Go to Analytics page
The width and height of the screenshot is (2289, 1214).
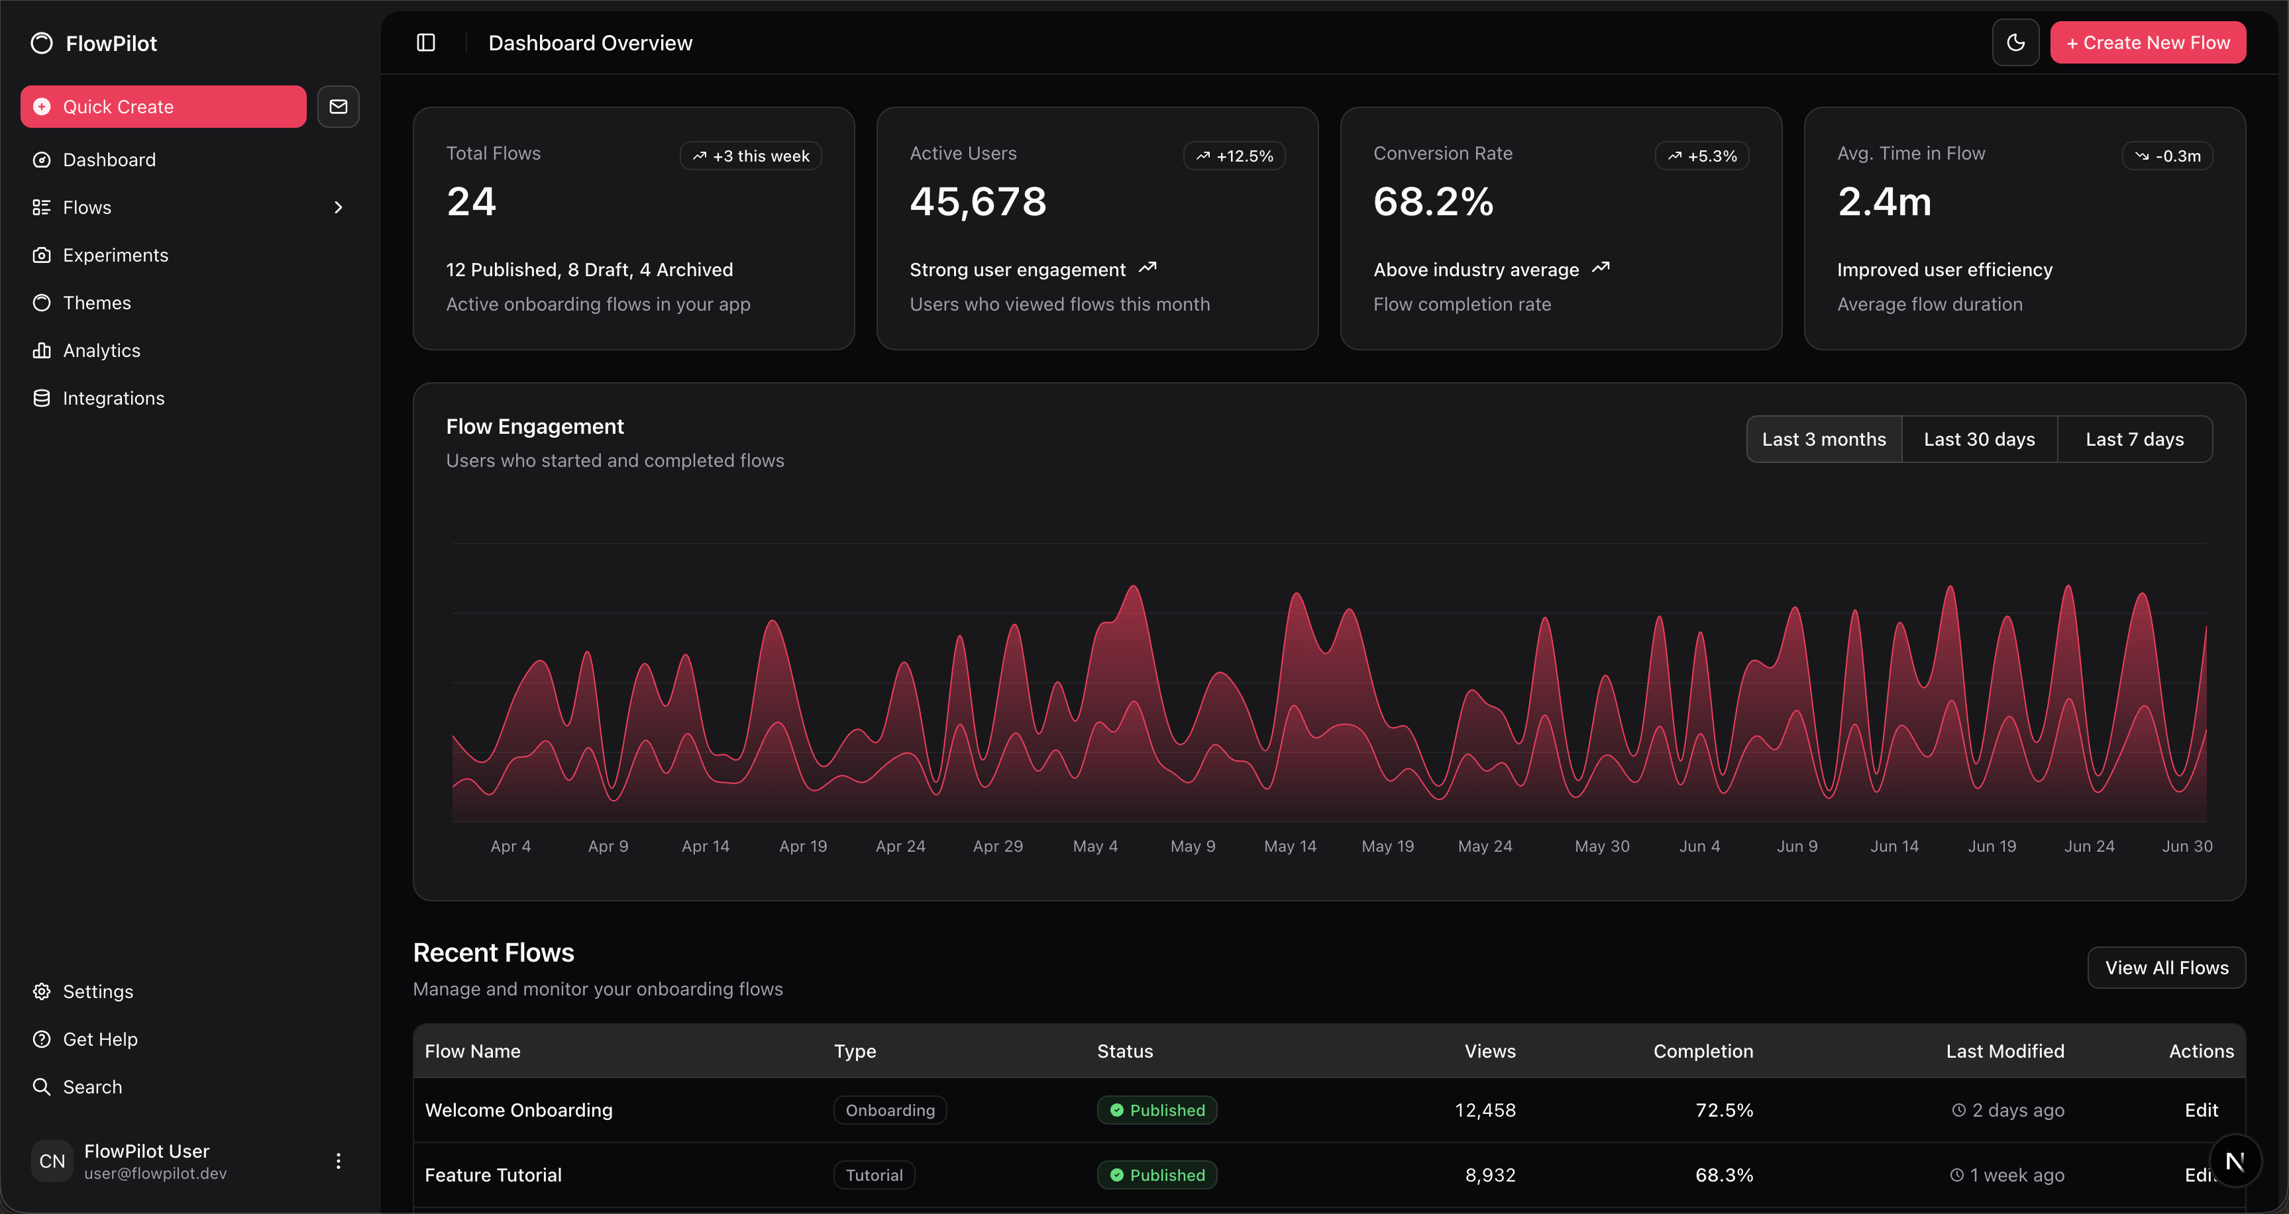pos(101,351)
